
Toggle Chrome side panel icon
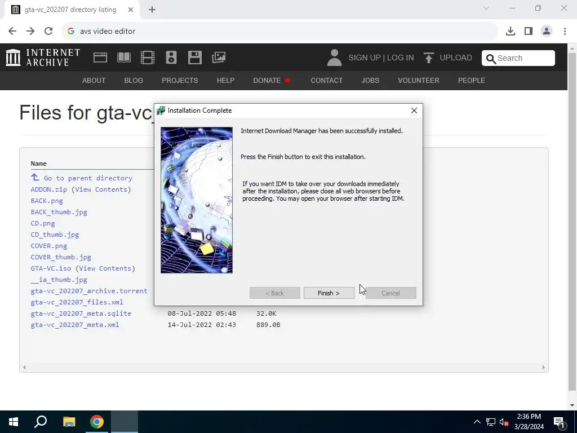529,32
